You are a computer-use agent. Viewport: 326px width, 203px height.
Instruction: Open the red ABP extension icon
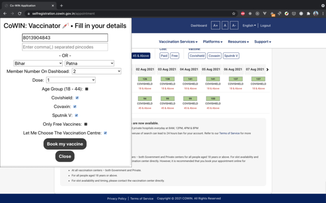coord(242,14)
